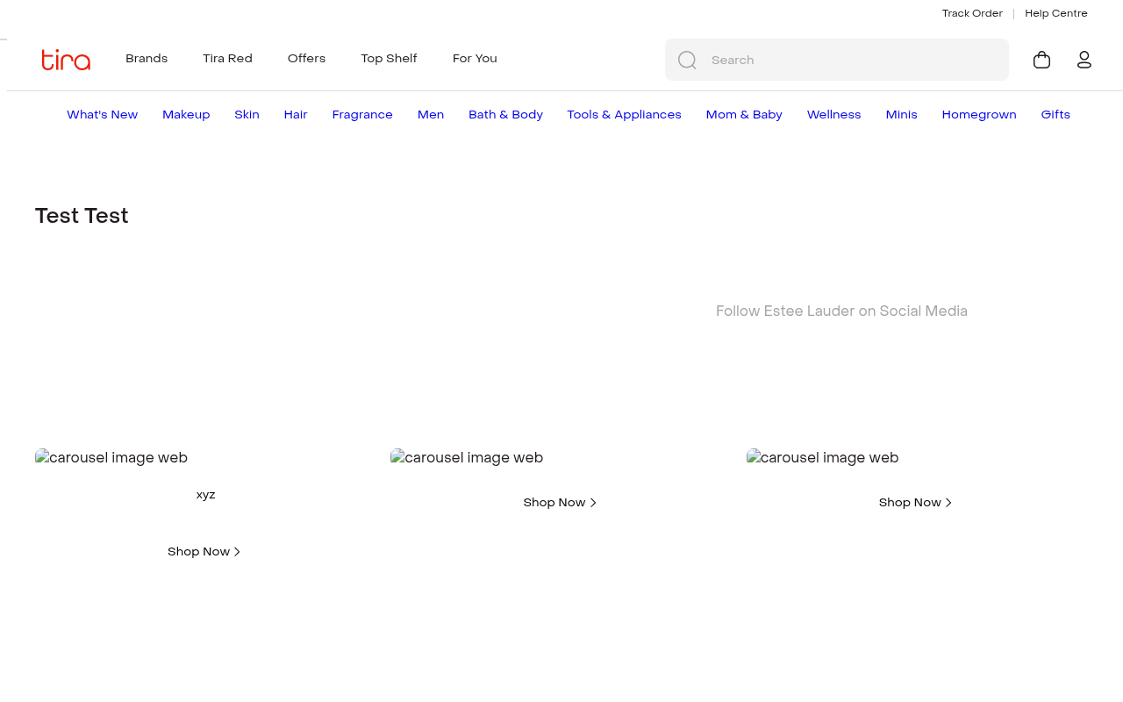Click Shop Now under the xyz card
This screenshot has width=1123, height=702.
pyautogui.click(x=204, y=552)
